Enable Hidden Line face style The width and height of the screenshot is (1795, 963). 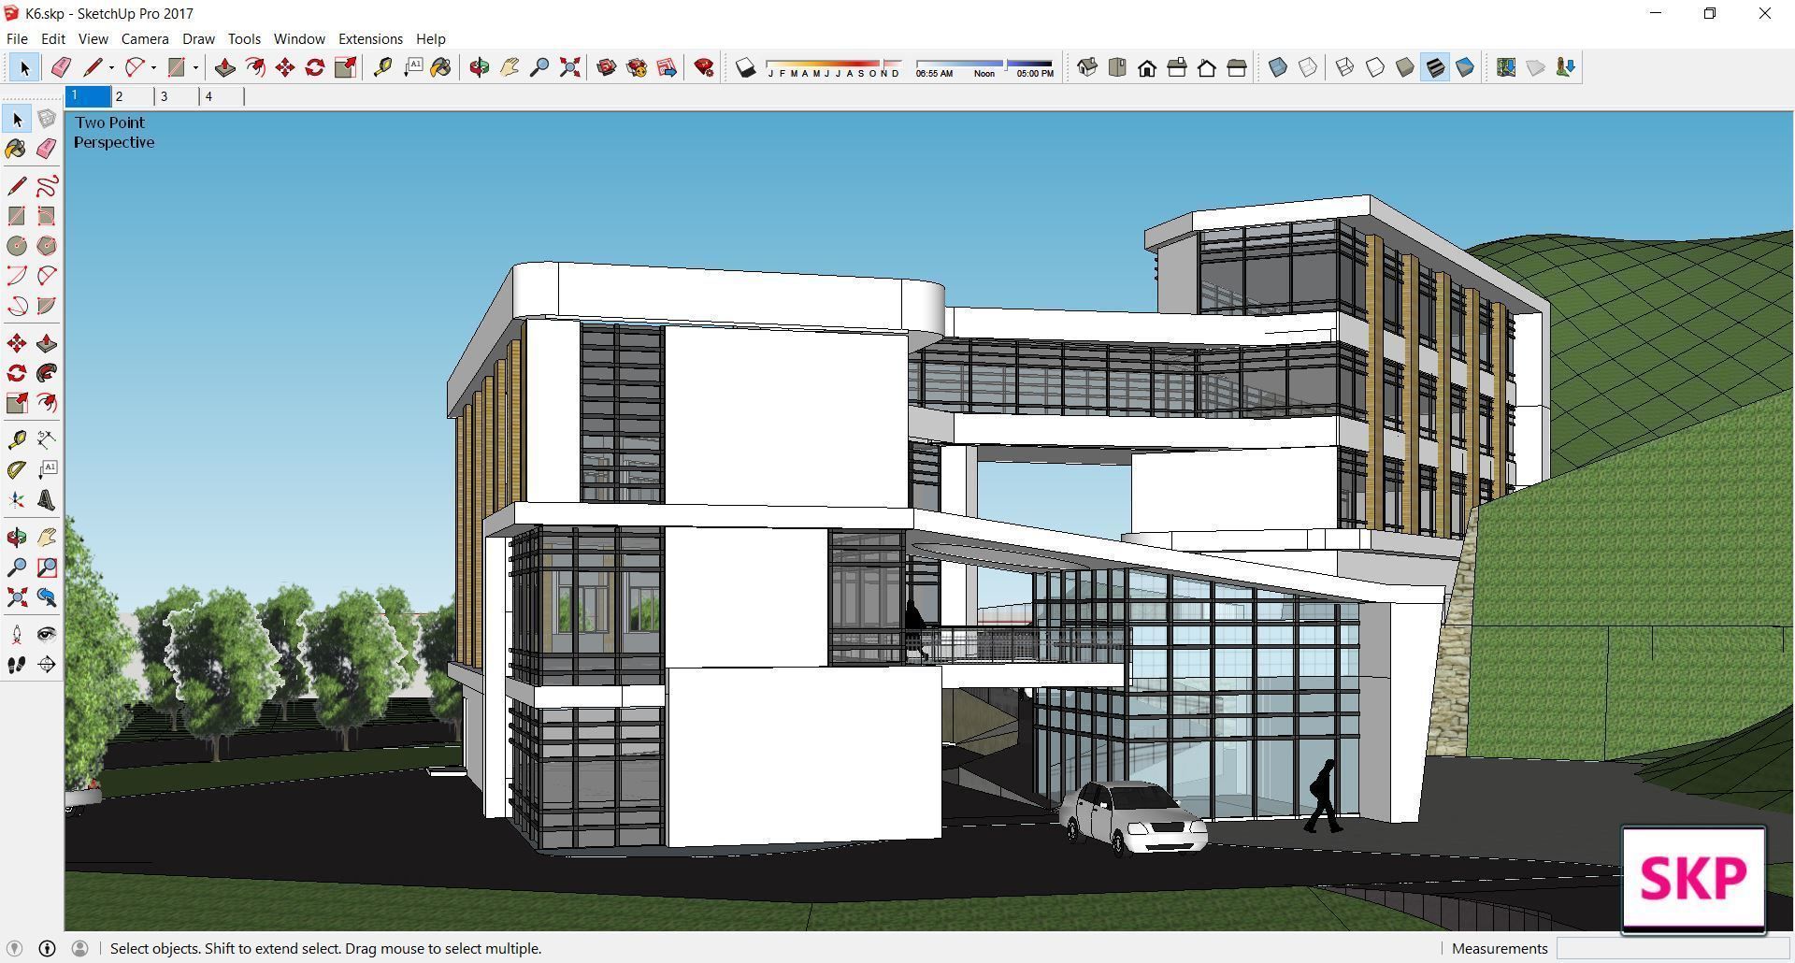tap(1375, 67)
